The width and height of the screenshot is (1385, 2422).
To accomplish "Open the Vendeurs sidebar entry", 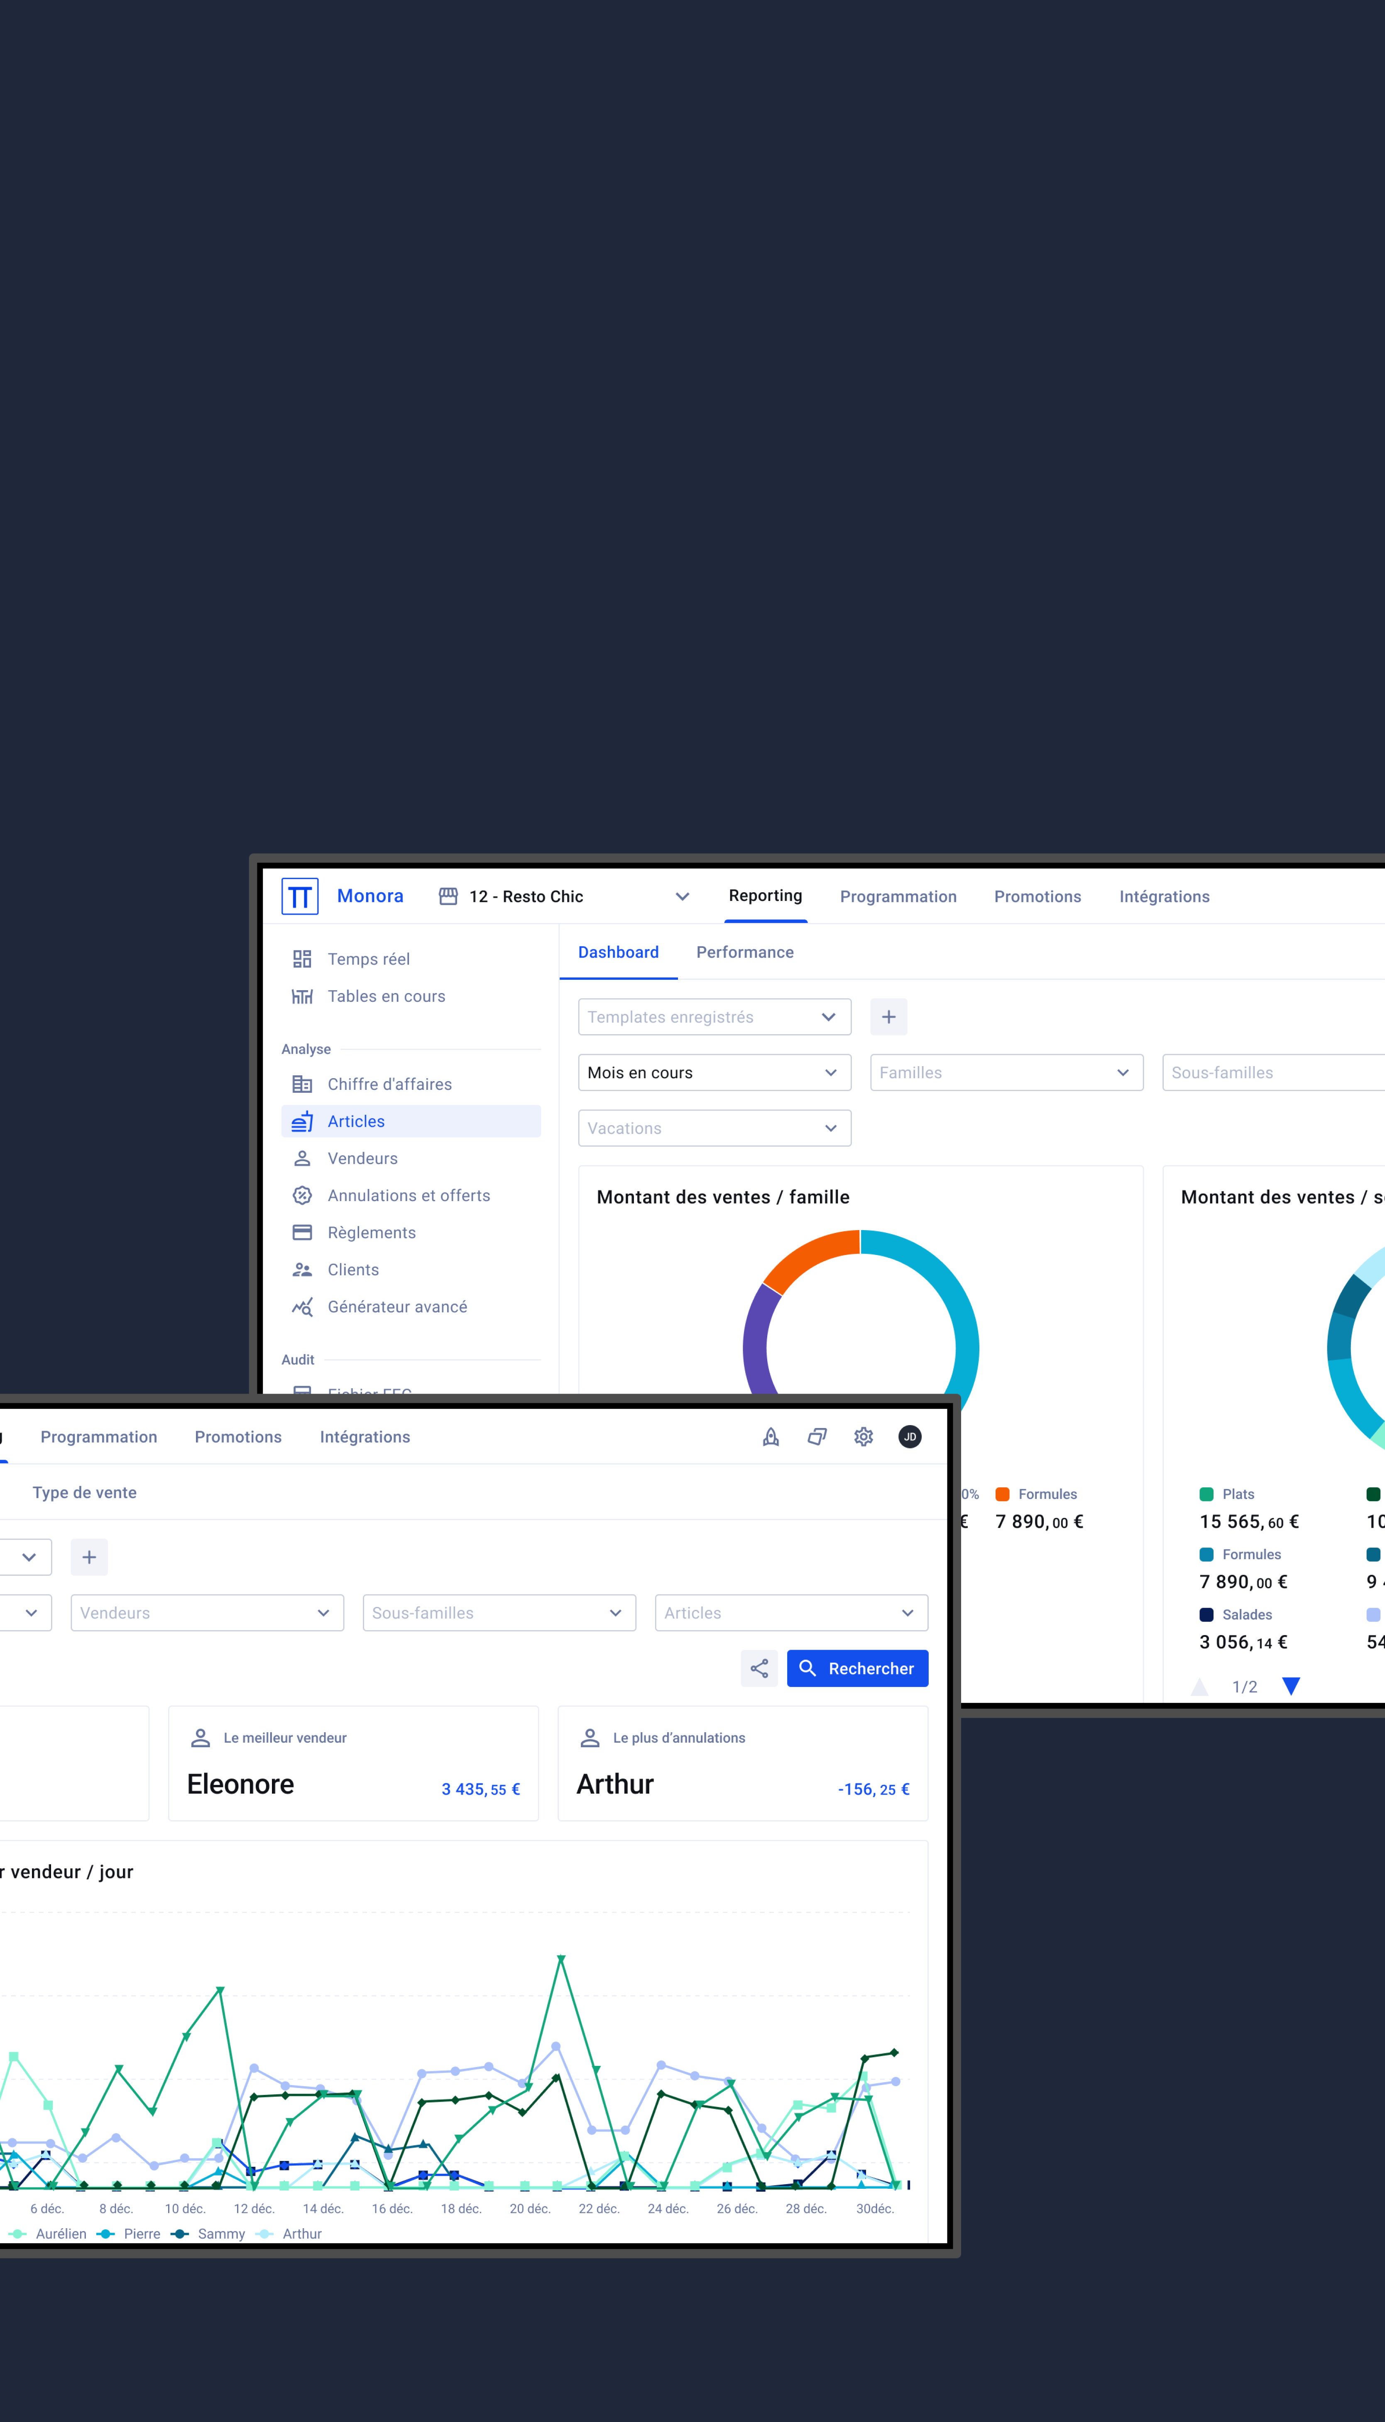I will [411, 1159].
